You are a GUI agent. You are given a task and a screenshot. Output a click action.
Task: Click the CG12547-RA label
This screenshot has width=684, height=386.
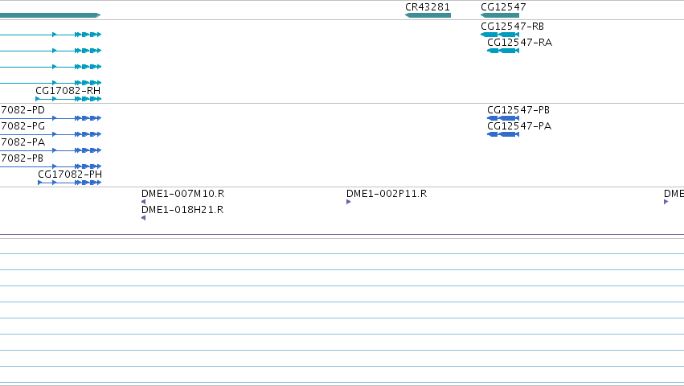(519, 43)
